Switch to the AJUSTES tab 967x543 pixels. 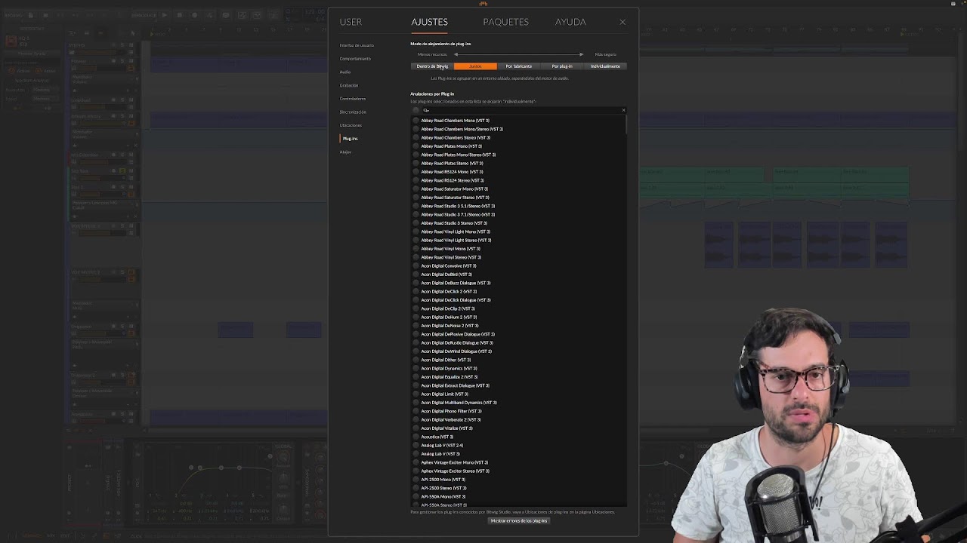coord(429,22)
